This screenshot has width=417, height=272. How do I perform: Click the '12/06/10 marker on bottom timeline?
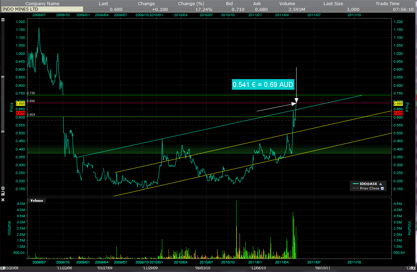coord(258,268)
